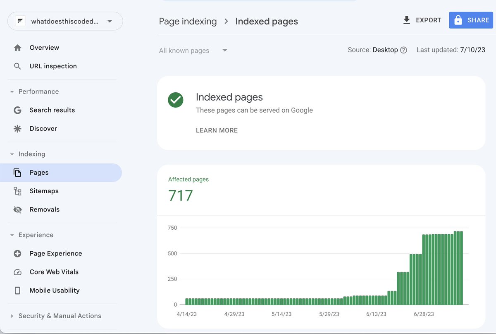Click the export download arrow icon
The image size is (496, 334).
click(x=407, y=20)
